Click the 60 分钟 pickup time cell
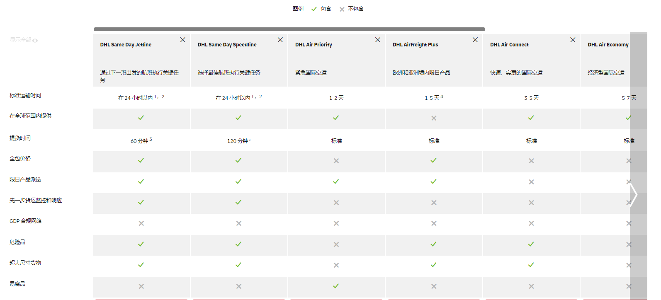This screenshot has width=661, height=300. pos(141,140)
